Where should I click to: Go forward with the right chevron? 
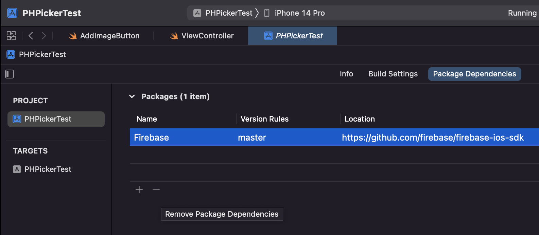(44, 36)
